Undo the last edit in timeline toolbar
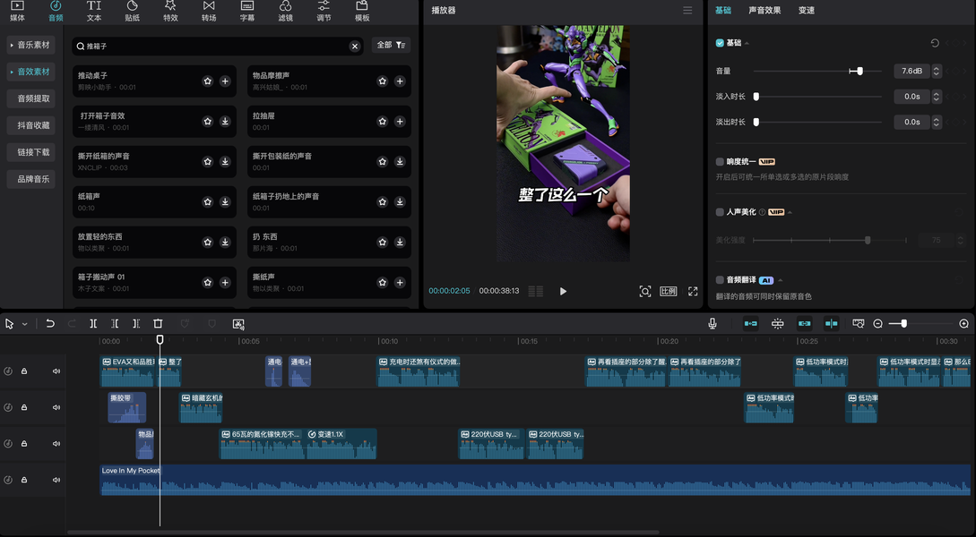Screen dimensions: 976x537 pyautogui.click(x=50, y=324)
